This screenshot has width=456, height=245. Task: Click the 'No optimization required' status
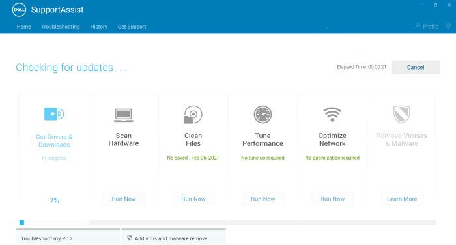pos(332,158)
